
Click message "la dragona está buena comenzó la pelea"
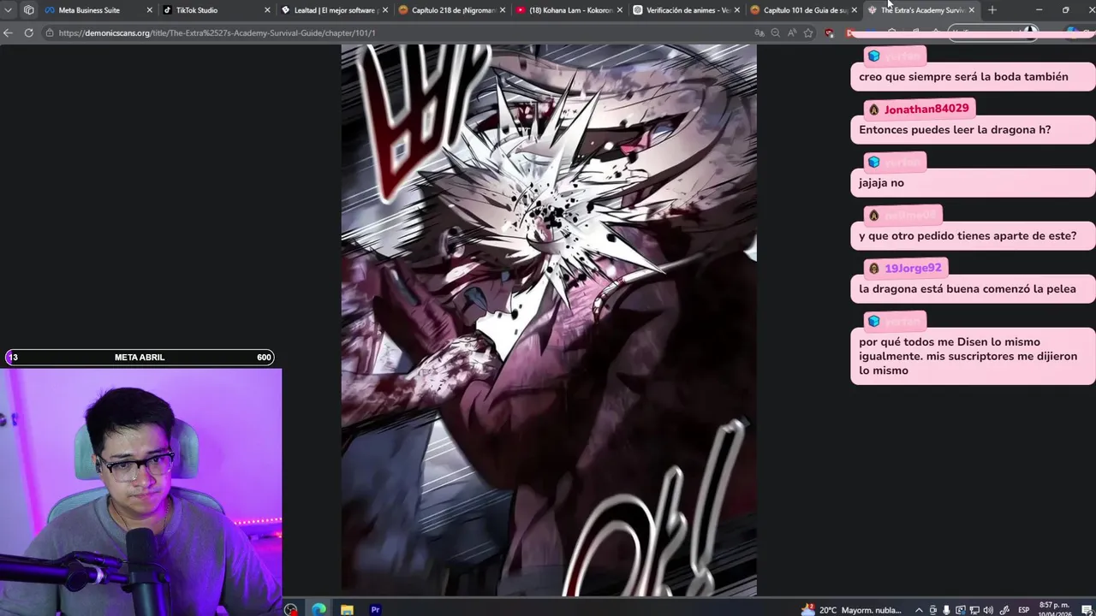click(x=968, y=288)
